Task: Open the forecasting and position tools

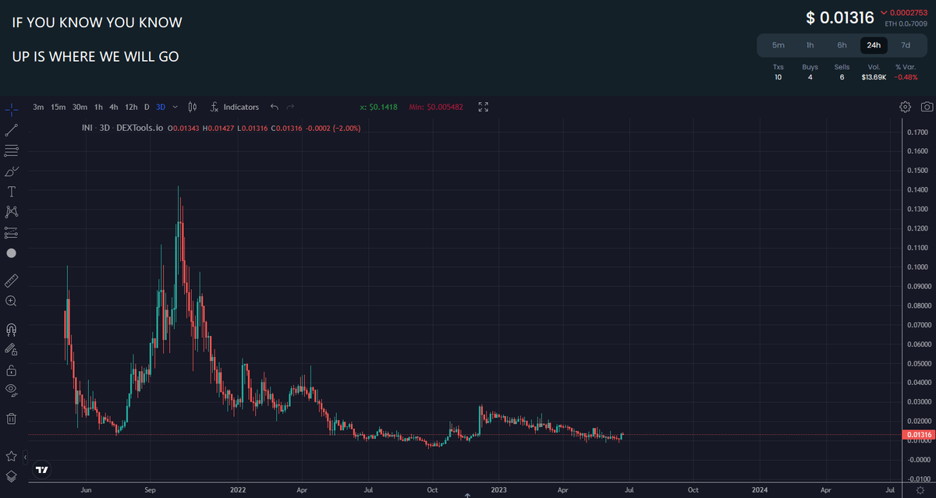Action: [x=11, y=232]
